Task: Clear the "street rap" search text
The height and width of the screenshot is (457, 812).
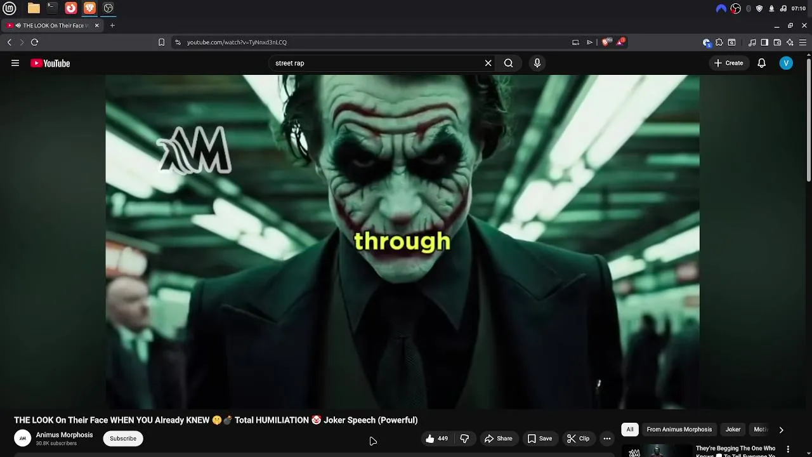Action: [488, 63]
